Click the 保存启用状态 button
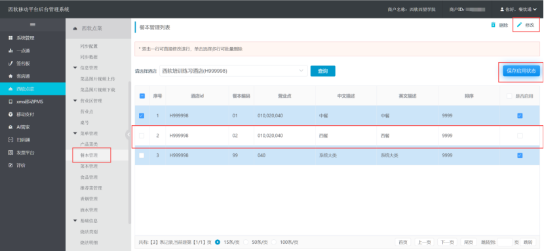The height and width of the screenshot is (251, 544). tap(522, 71)
